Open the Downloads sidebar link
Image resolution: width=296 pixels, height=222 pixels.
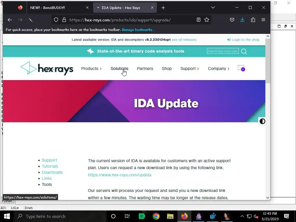pos(52,172)
